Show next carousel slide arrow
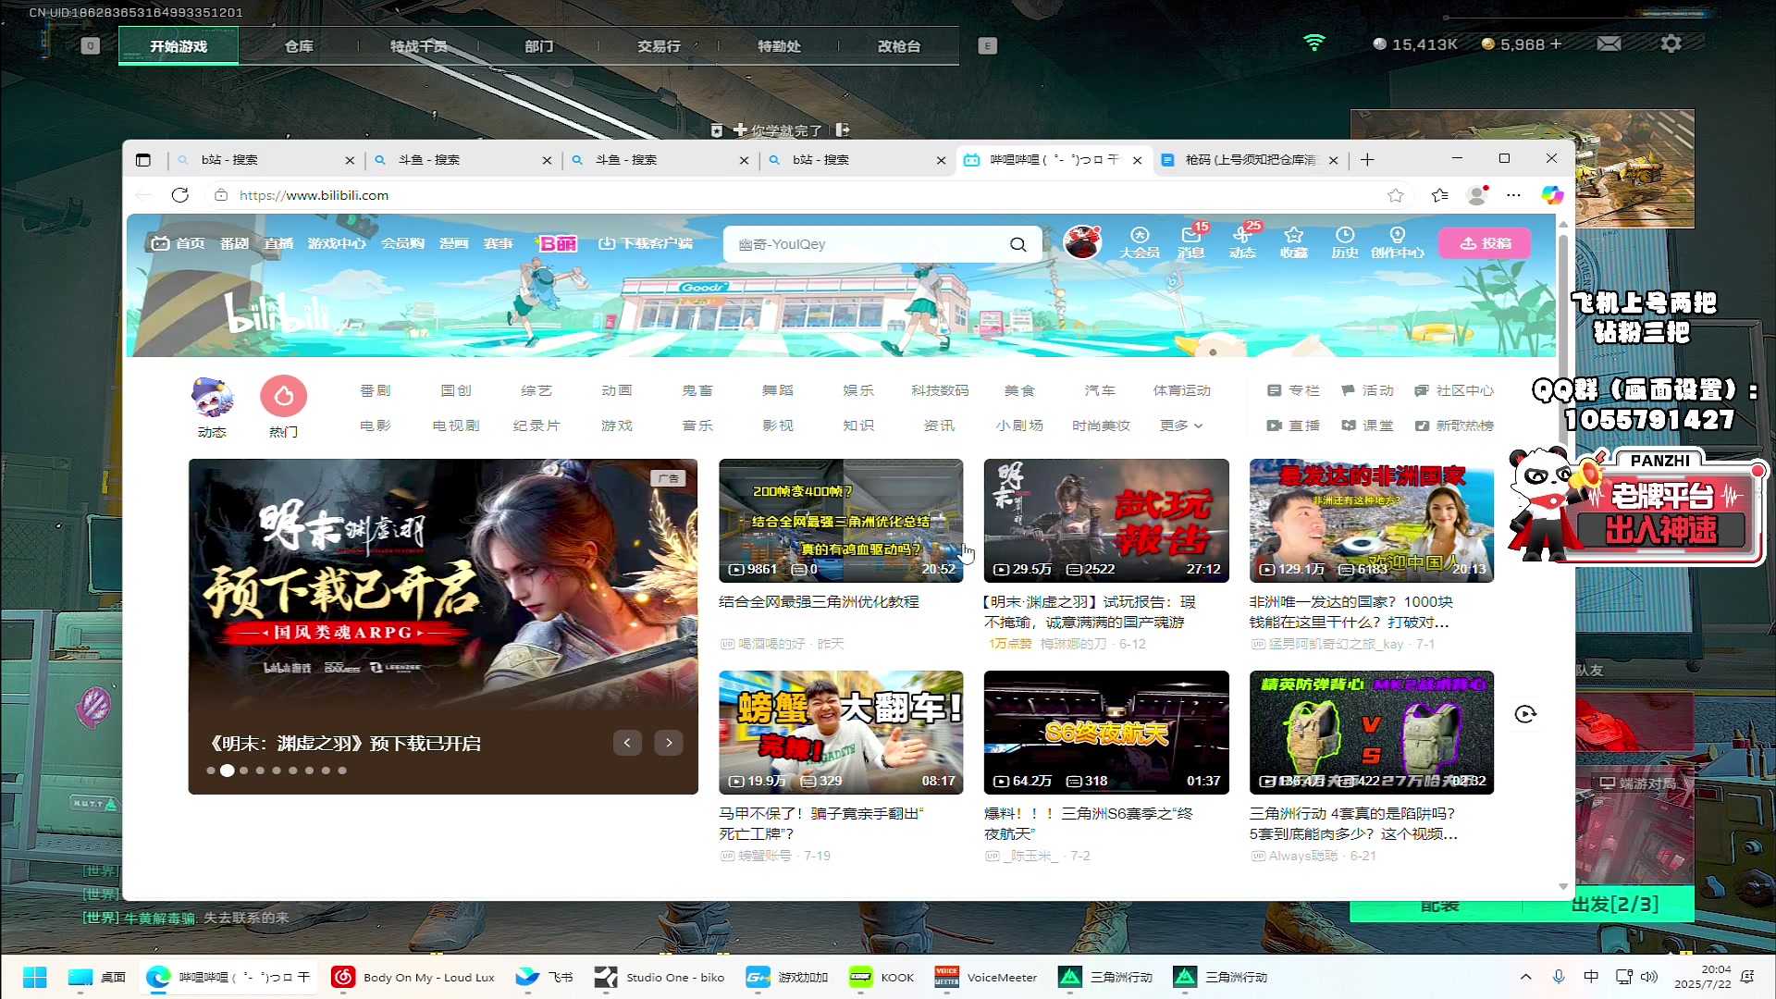Image resolution: width=1776 pixels, height=999 pixels. [669, 743]
